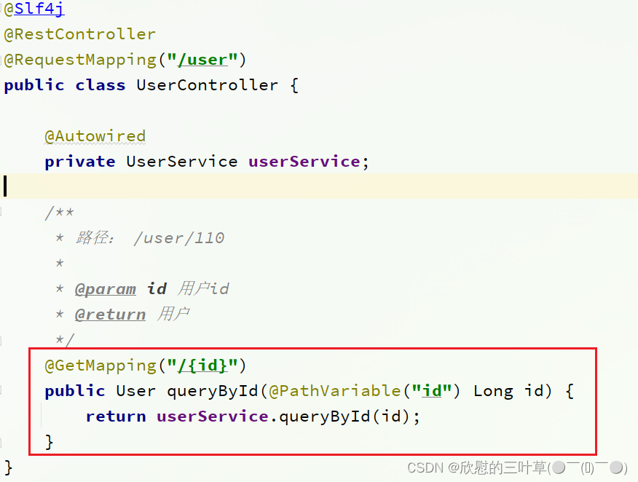Click the class's final closing brace
638x482 pixels.
[x=9, y=467]
